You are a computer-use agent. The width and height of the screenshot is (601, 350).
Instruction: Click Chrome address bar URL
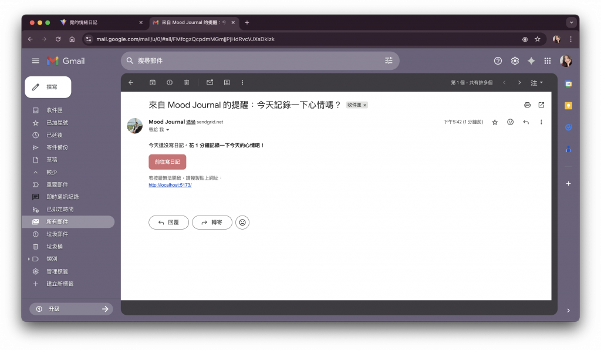[185, 39]
